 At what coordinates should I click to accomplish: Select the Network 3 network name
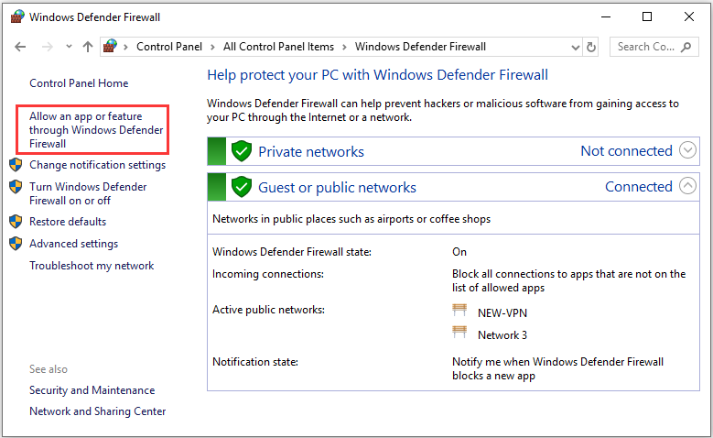502,335
